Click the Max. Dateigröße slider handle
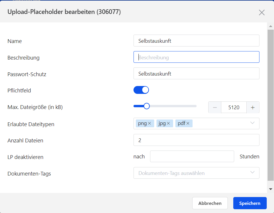The height and width of the screenshot is (213, 274). [147, 106]
